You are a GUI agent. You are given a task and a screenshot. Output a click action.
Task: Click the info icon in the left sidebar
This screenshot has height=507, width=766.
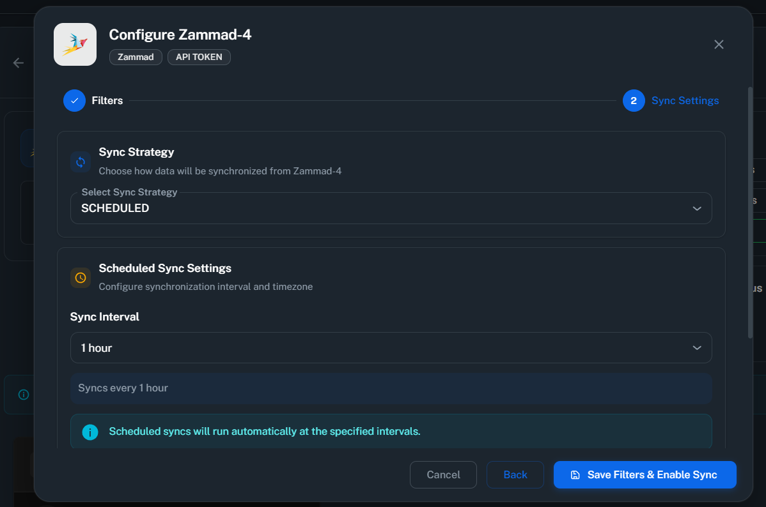[22, 395]
